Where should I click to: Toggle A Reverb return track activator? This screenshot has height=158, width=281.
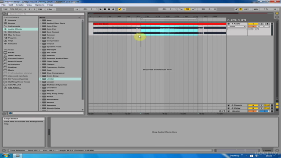pos(253,105)
